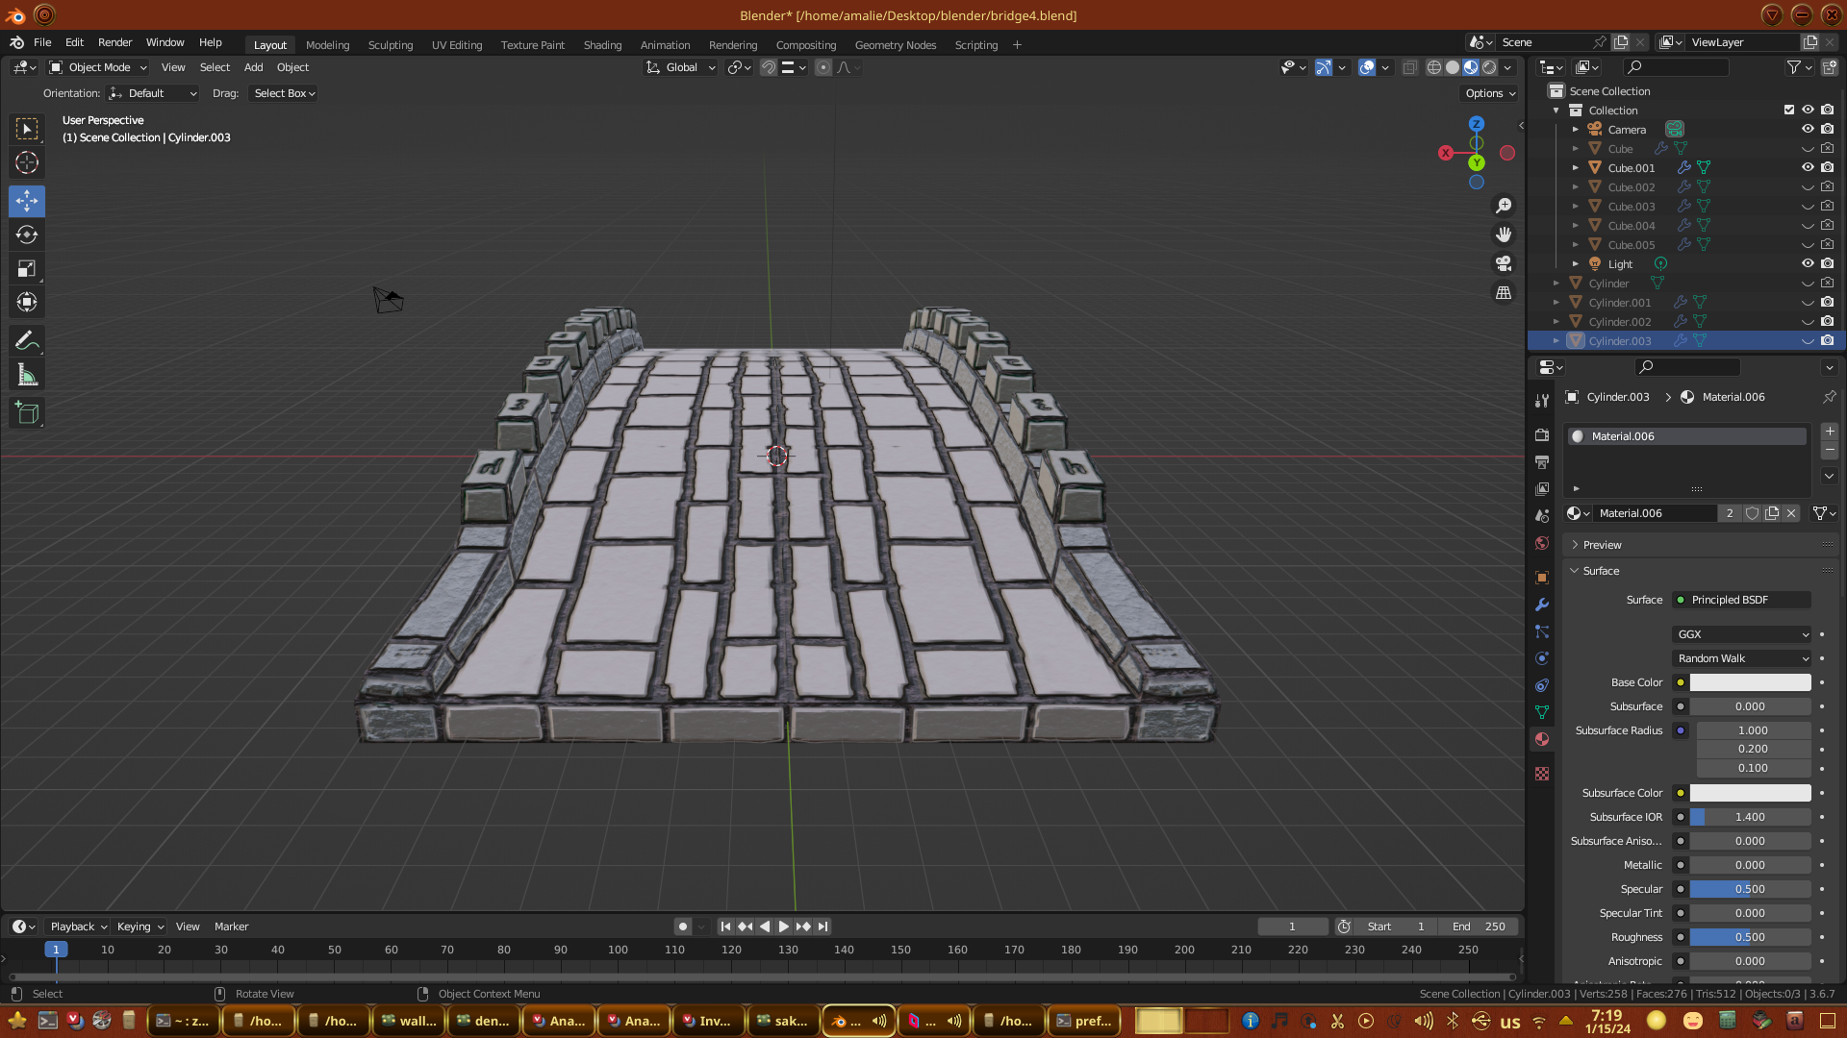
Task: Pick the Annotate pencil tool
Action: click(27, 340)
